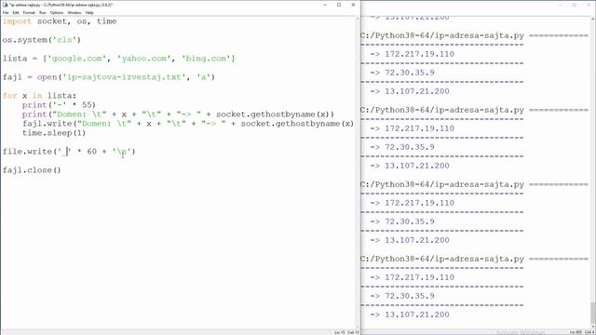Click the 'bing.com' string in lista

click(206, 59)
